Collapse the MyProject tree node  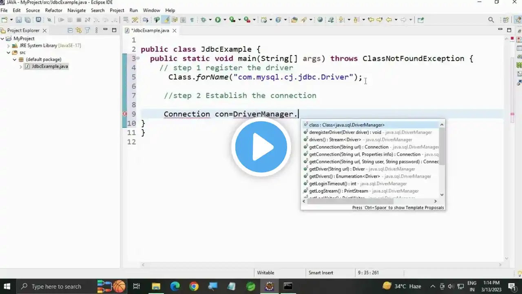[3, 39]
